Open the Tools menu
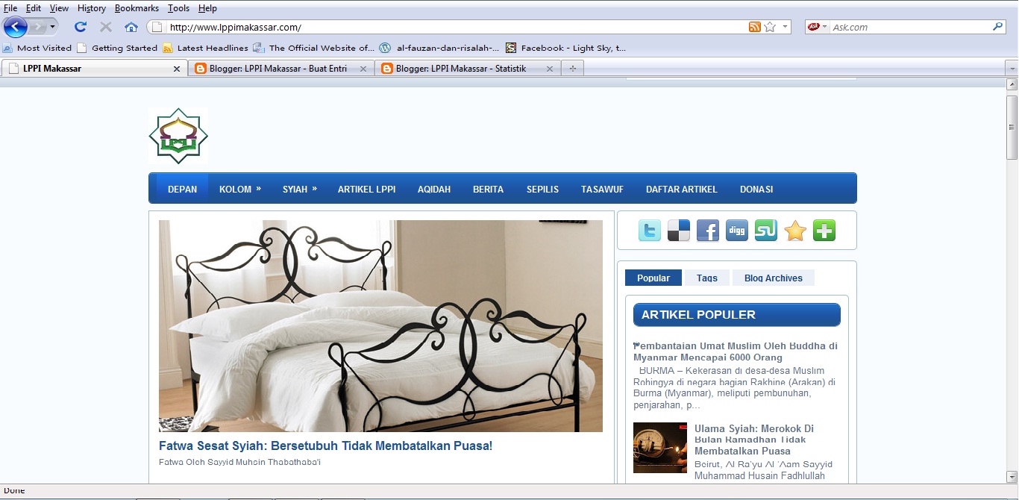1019x500 pixels. [x=178, y=8]
